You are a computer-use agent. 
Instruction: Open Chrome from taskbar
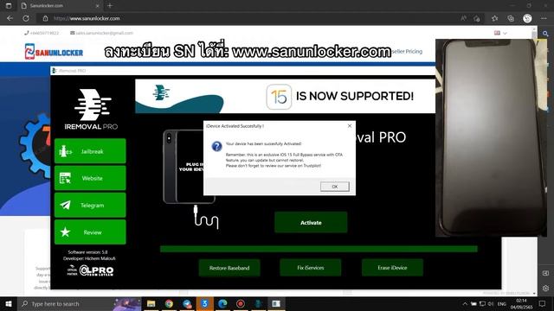point(169,303)
